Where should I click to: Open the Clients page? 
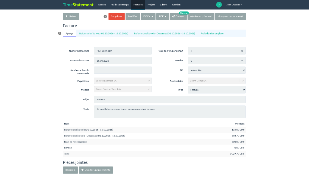coord(164,5)
